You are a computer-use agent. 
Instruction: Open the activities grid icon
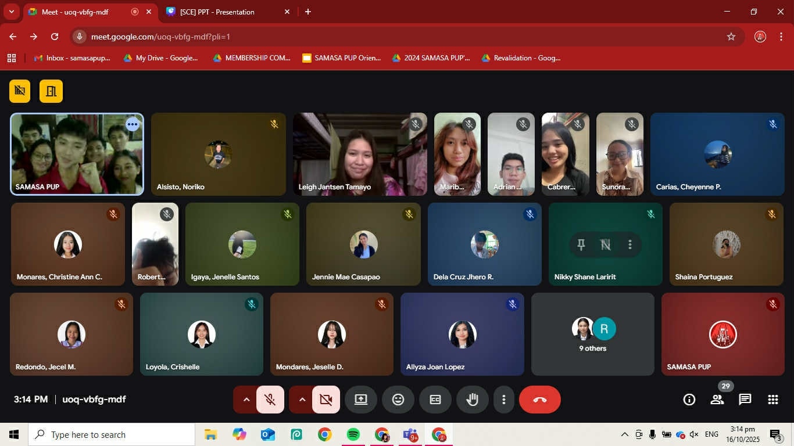point(773,400)
